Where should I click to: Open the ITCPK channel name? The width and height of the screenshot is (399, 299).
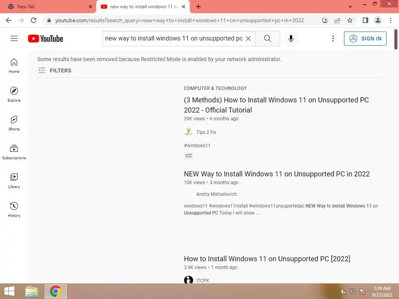click(x=203, y=281)
